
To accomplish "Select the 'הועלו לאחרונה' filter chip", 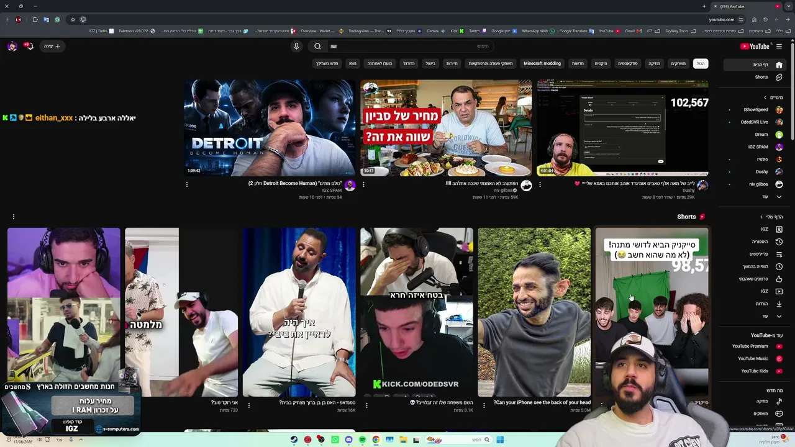I will tap(379, 63).
